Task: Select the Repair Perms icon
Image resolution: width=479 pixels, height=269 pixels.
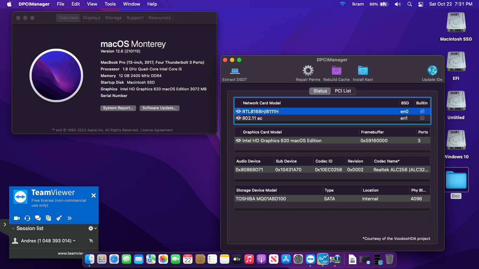Action: point(308,72)
